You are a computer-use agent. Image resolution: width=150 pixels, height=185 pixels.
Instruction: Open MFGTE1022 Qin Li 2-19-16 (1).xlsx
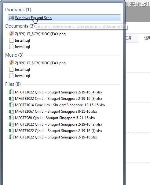[x=59, y=131]
